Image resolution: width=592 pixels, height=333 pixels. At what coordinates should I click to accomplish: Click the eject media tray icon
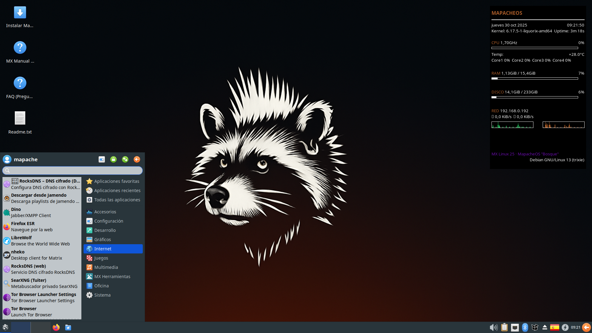(545, 327)
